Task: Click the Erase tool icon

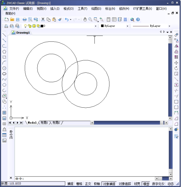Action: point(176,35)
